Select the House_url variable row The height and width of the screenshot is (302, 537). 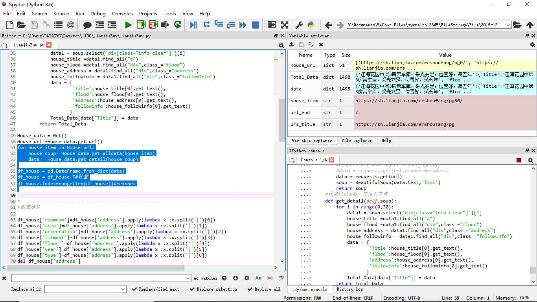413,65
